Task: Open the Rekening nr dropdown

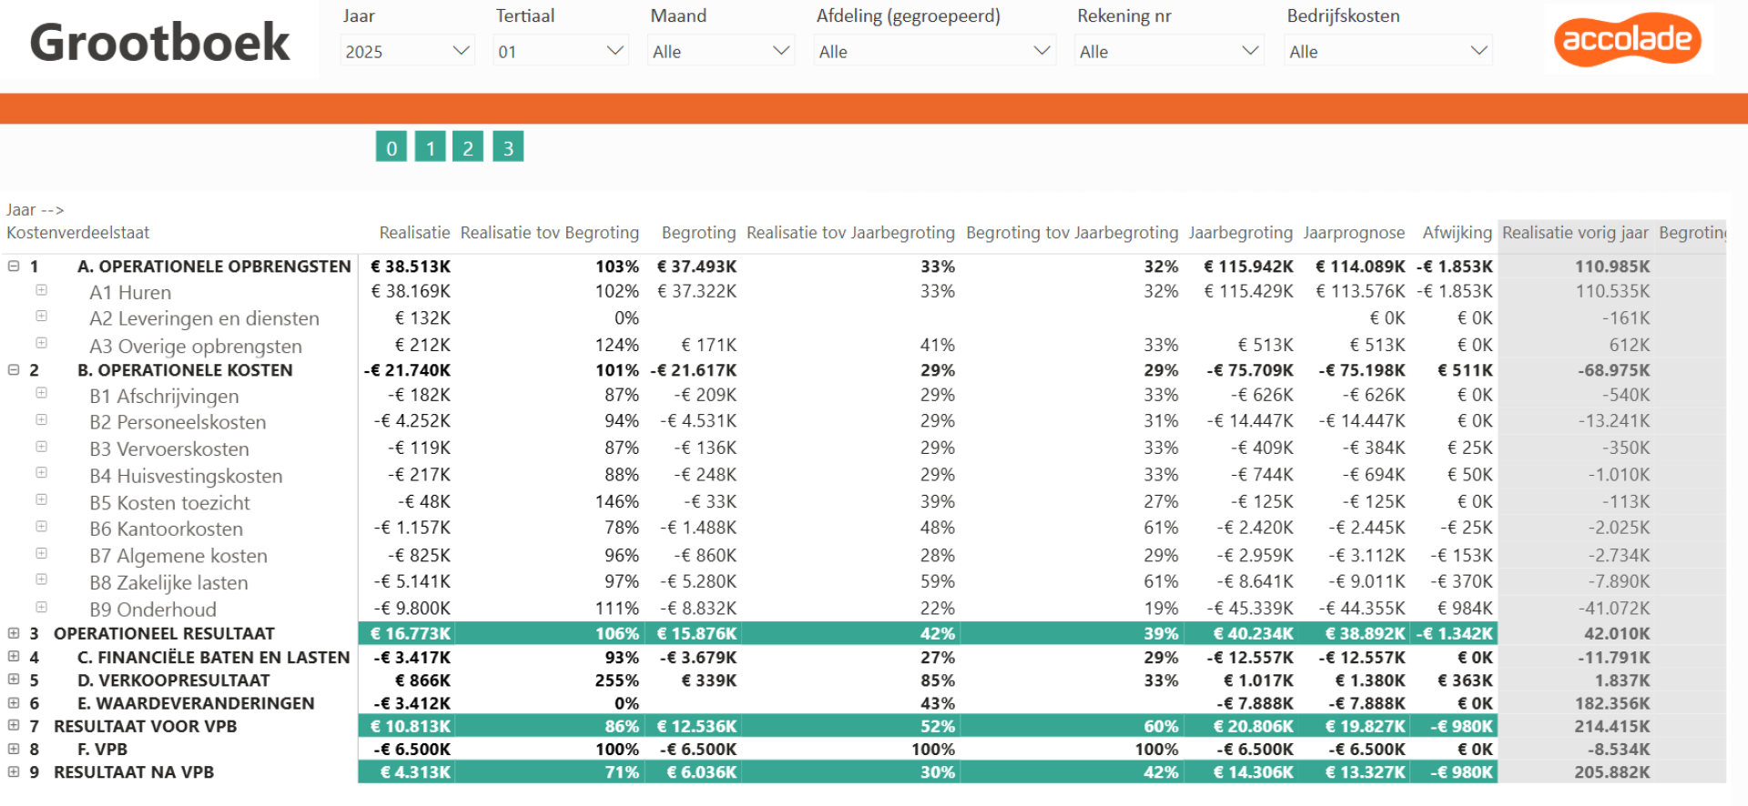Action: coord(1169,51)
